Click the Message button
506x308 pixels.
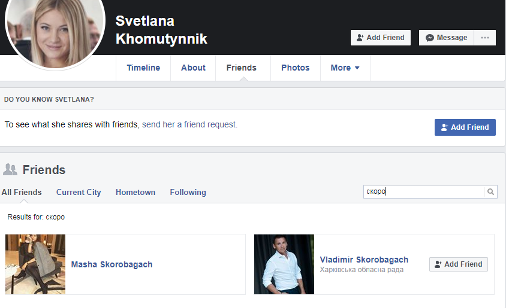pyautogui.click(x=446, y=38)
